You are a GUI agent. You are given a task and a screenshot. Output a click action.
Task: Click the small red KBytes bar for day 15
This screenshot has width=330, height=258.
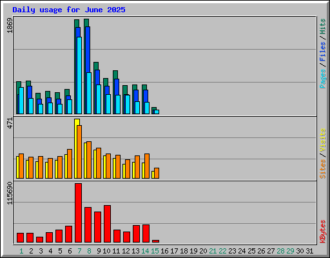pyautogui.click(x=155, y=241)
